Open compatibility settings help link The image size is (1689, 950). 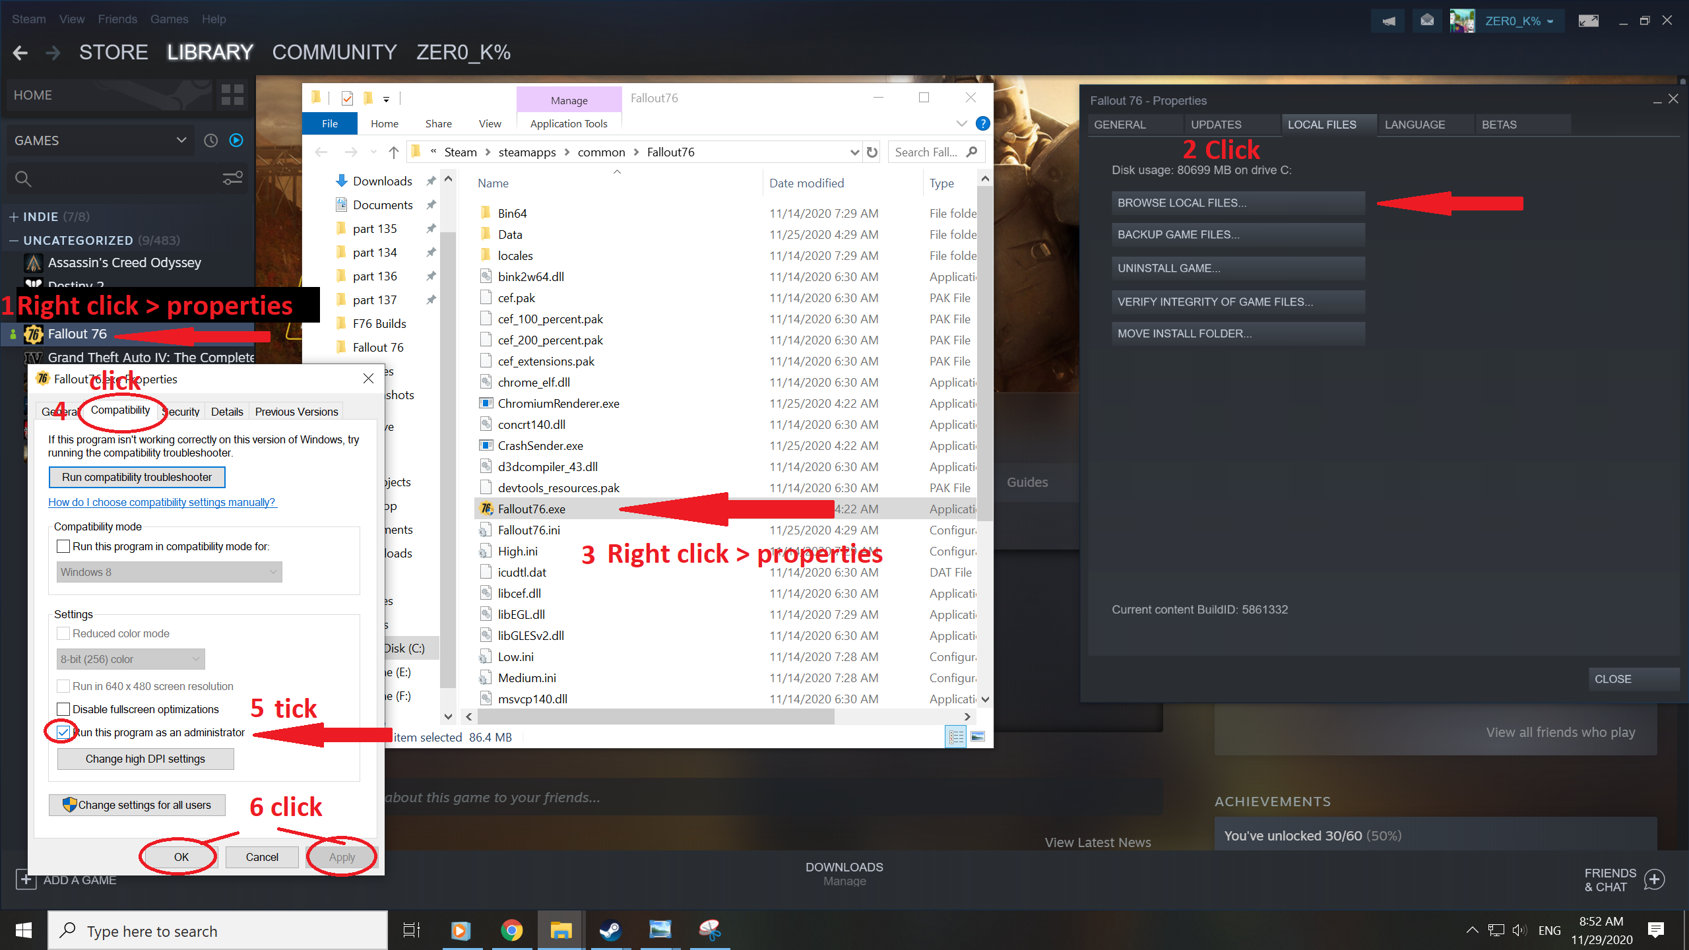tap(162, 502)
